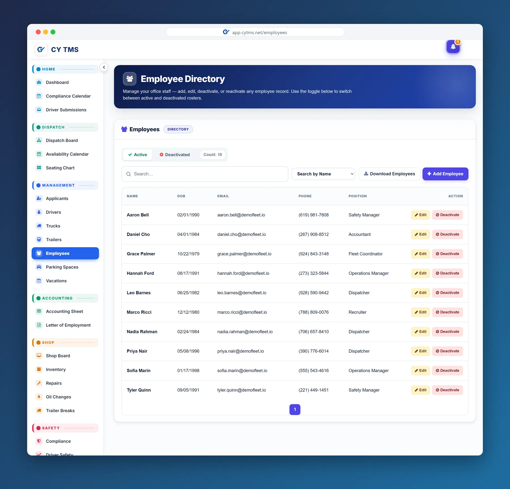Switch to the Active roster toggle

[x=138, y=155]
